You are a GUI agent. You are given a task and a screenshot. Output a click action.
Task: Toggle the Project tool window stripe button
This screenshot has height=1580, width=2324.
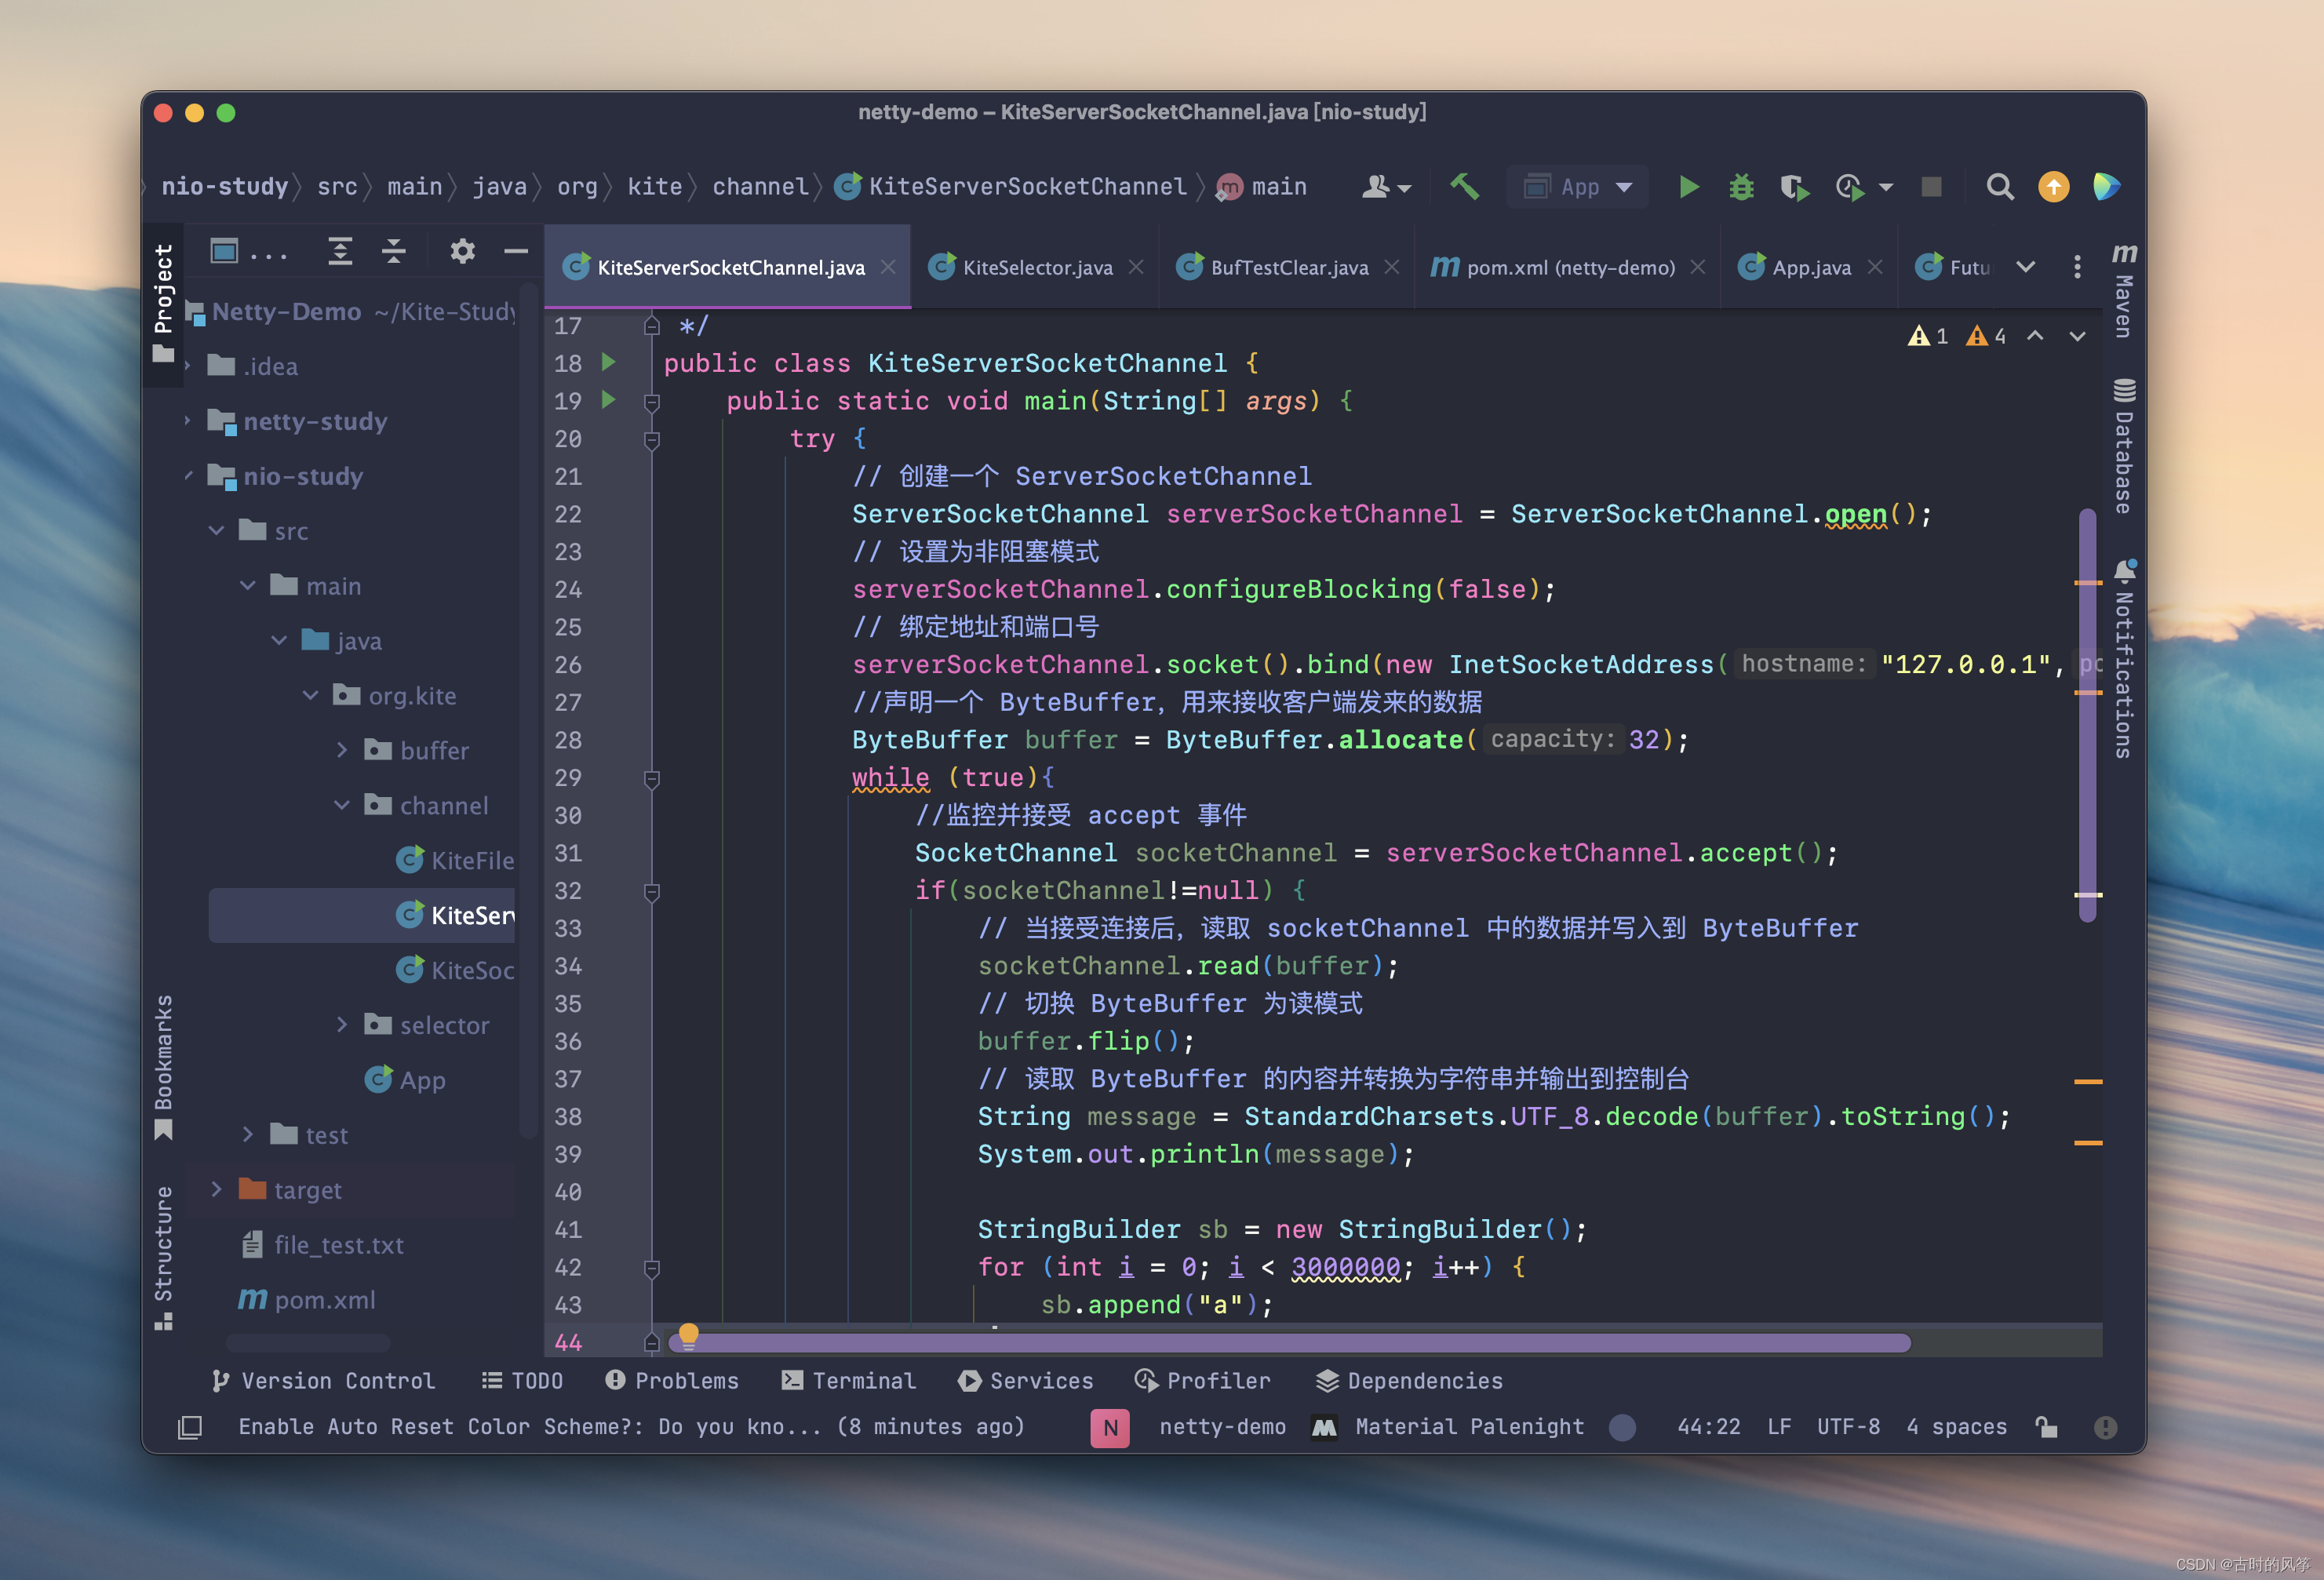[x=164, y=303]
